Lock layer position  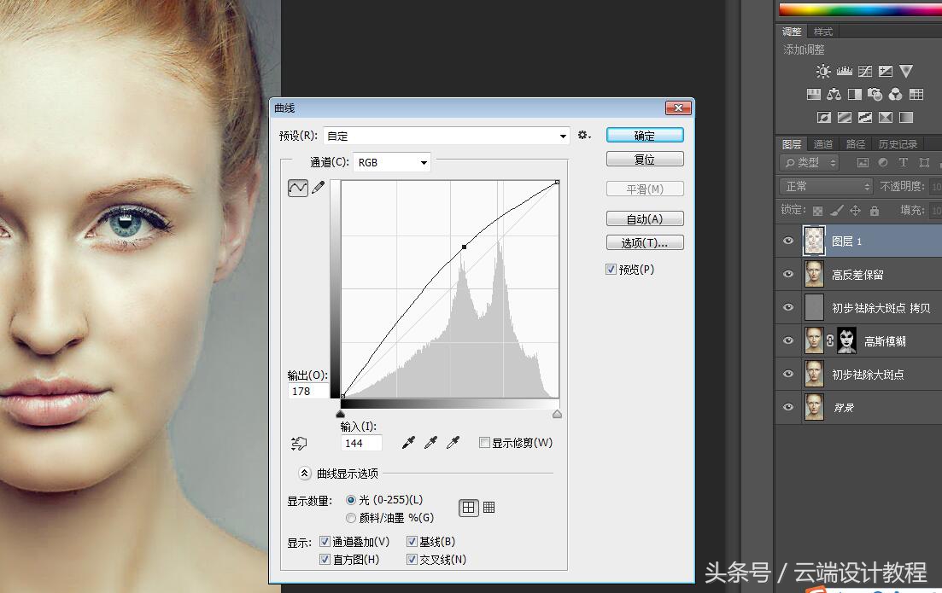click(x=856, y=211)
